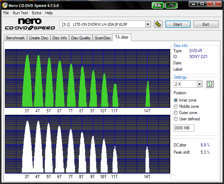This screenshot has width=224, height=184.
Task: Switch to the Benchmark tab
Action: [x=15, y=38]
